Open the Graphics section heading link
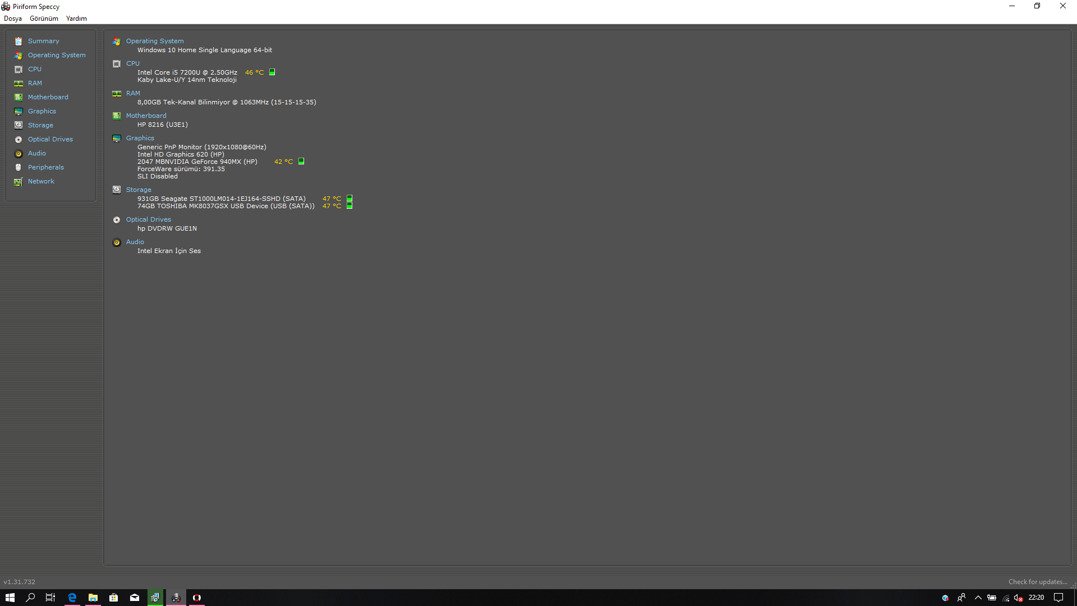Image resolution: width=1077 pixels, height=606 pixels. pos(140,138)
